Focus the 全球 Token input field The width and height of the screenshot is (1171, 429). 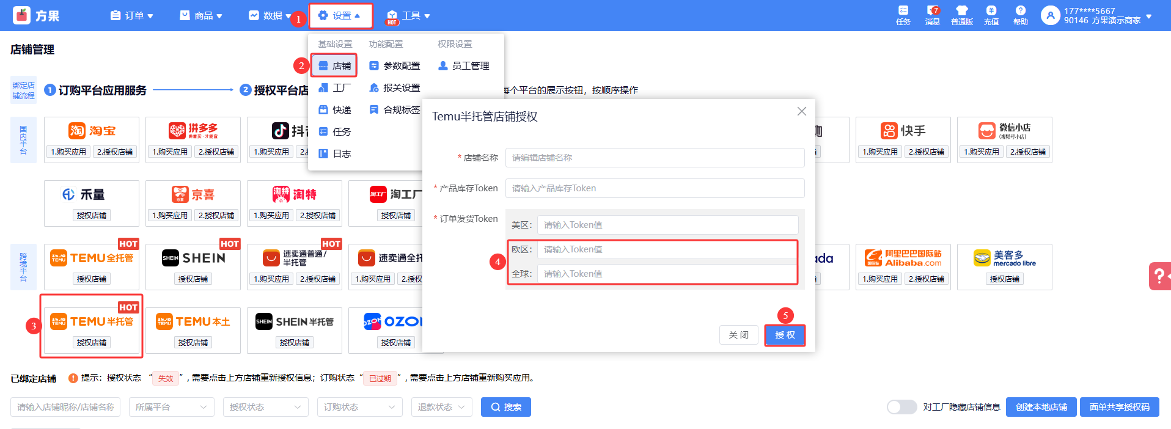pyautogui.click(x=667, y=274)
